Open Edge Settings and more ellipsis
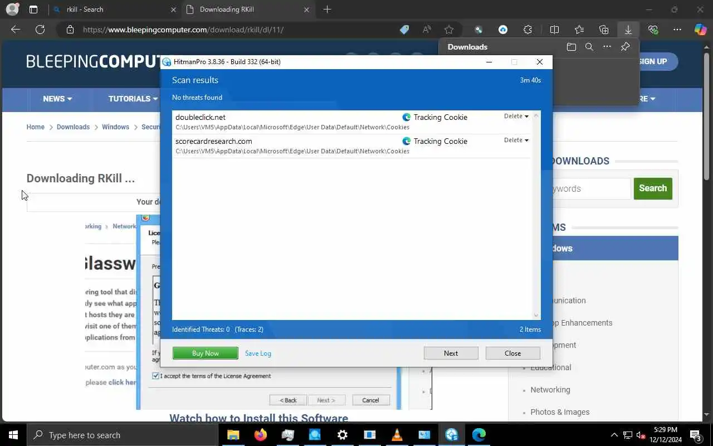The height and width of the screenshot is (446, 713). tap(677, 30)
